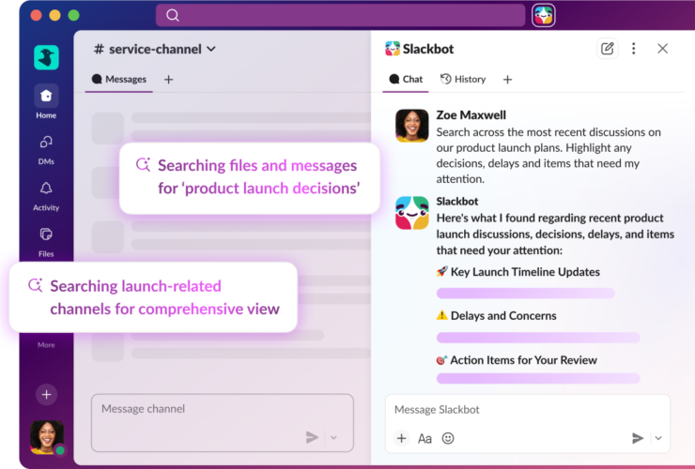Close the Slackbot panel
The width and height of the screenshot is (695, 469).
click(x=663, y=49)
